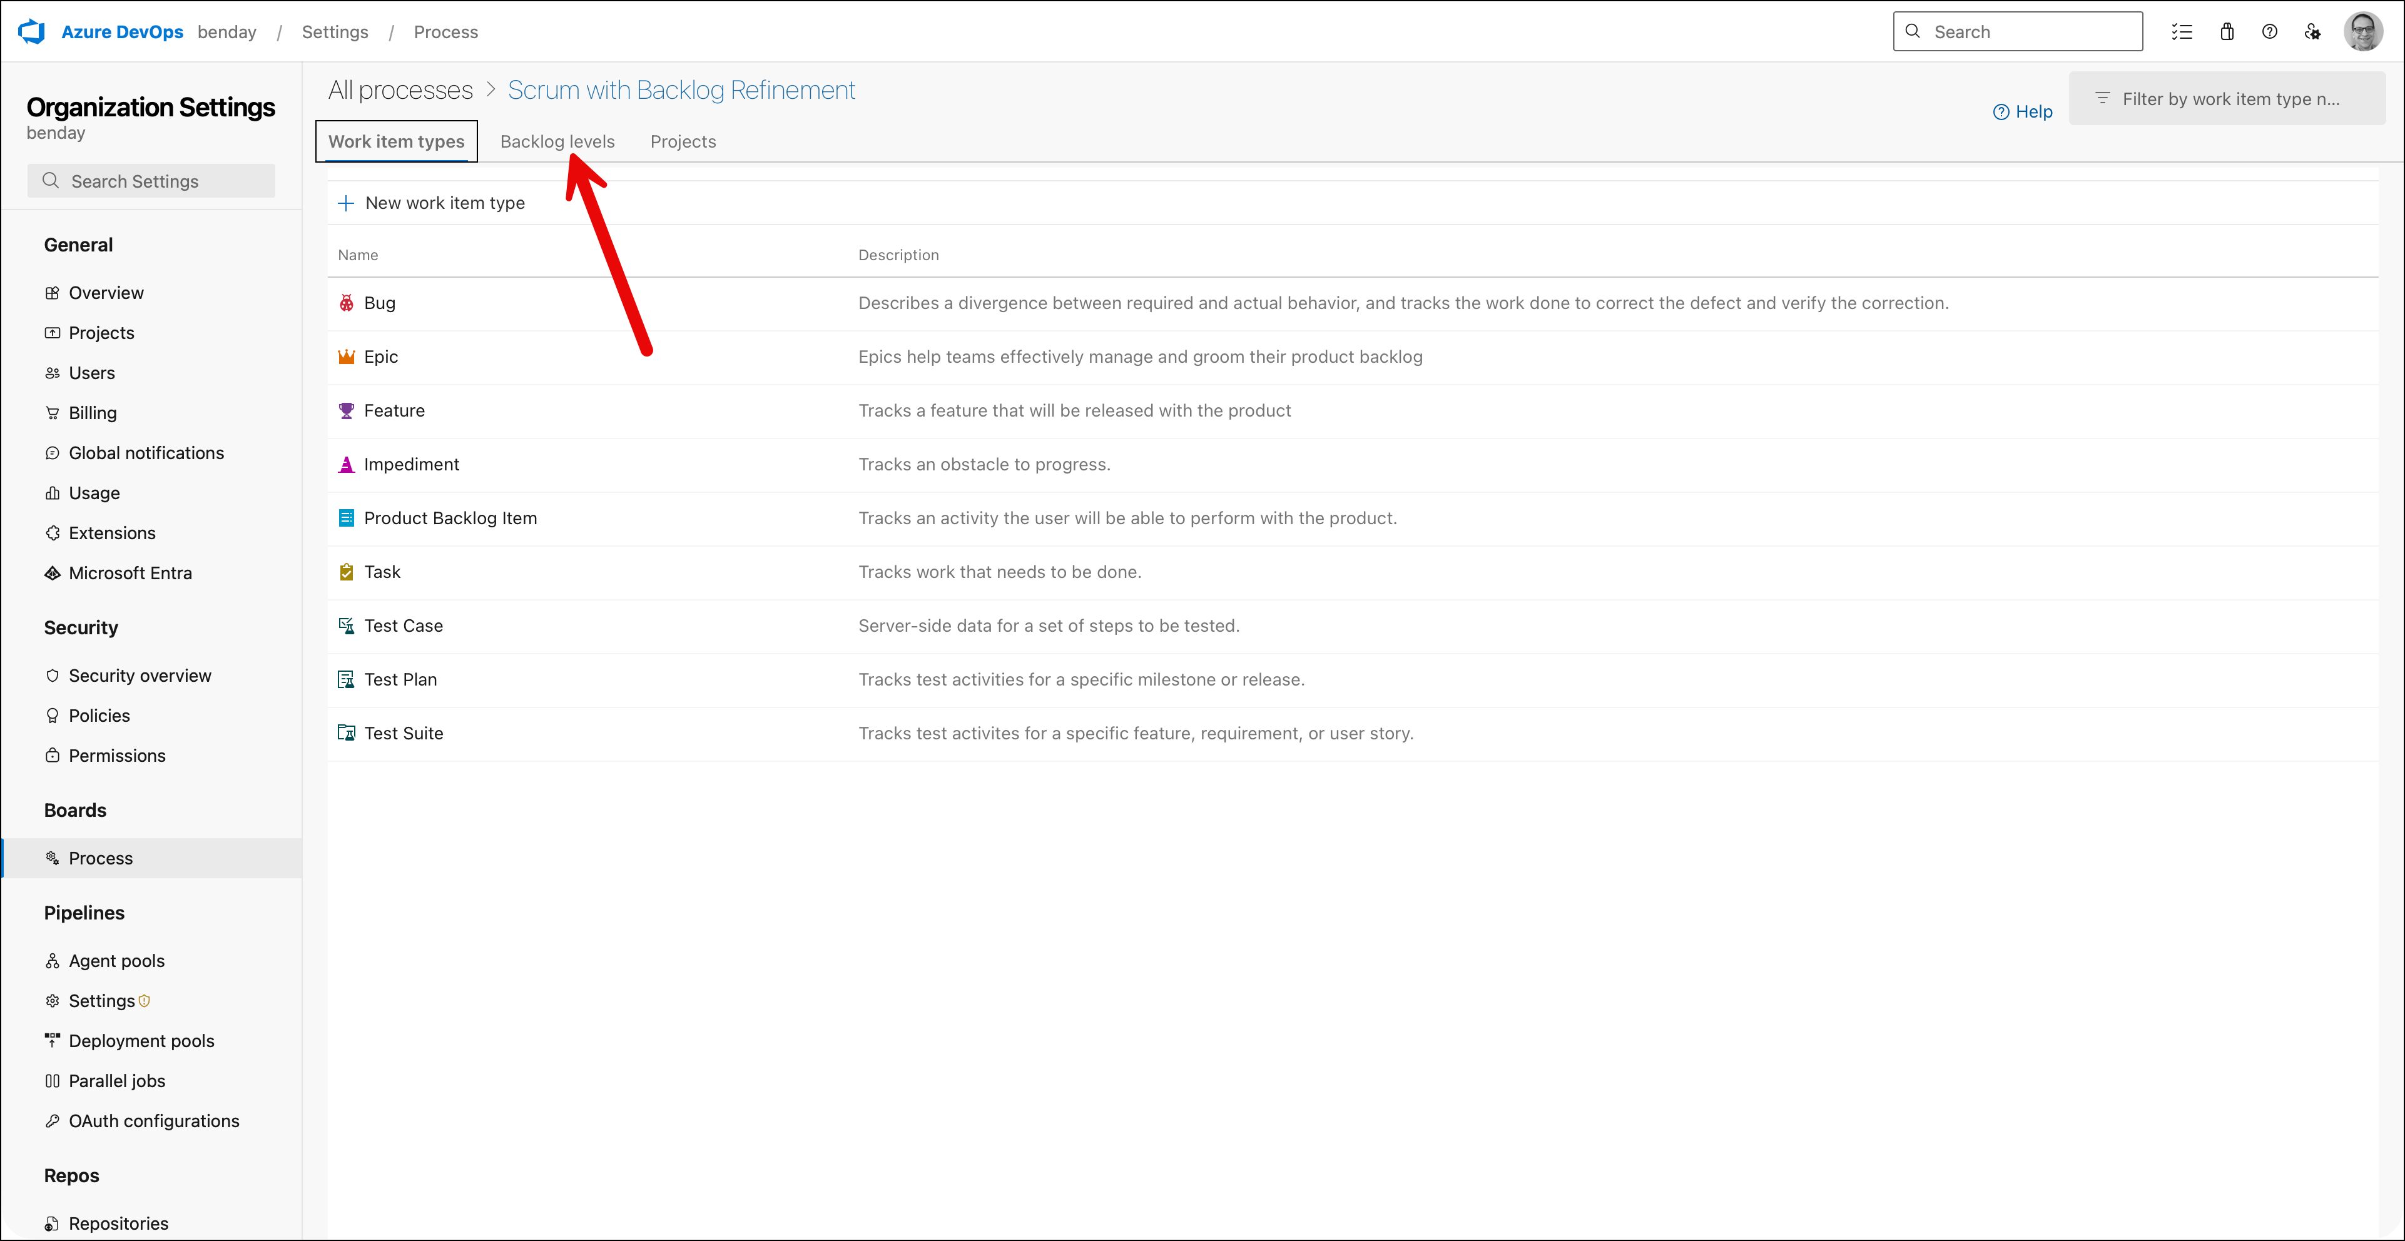This screenshot has width=2405, height=1241.
Task: Open the user settings gear icon
Action: pyautogui.click(x=2312, y=31)
